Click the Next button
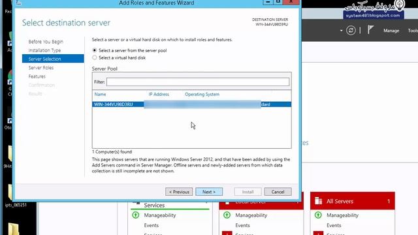The image size is (418, 235). click(209, 191)
